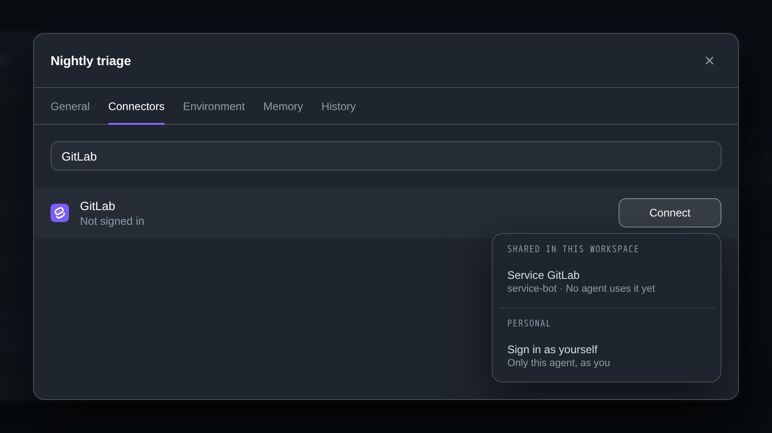Screen dimensions: 772x433
Task: Click the 'Not signed in' status text
Action: tap(112, 221)
